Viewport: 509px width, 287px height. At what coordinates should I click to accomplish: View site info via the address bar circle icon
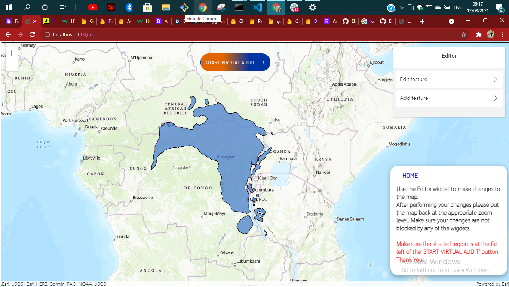[x=47, y=34]
